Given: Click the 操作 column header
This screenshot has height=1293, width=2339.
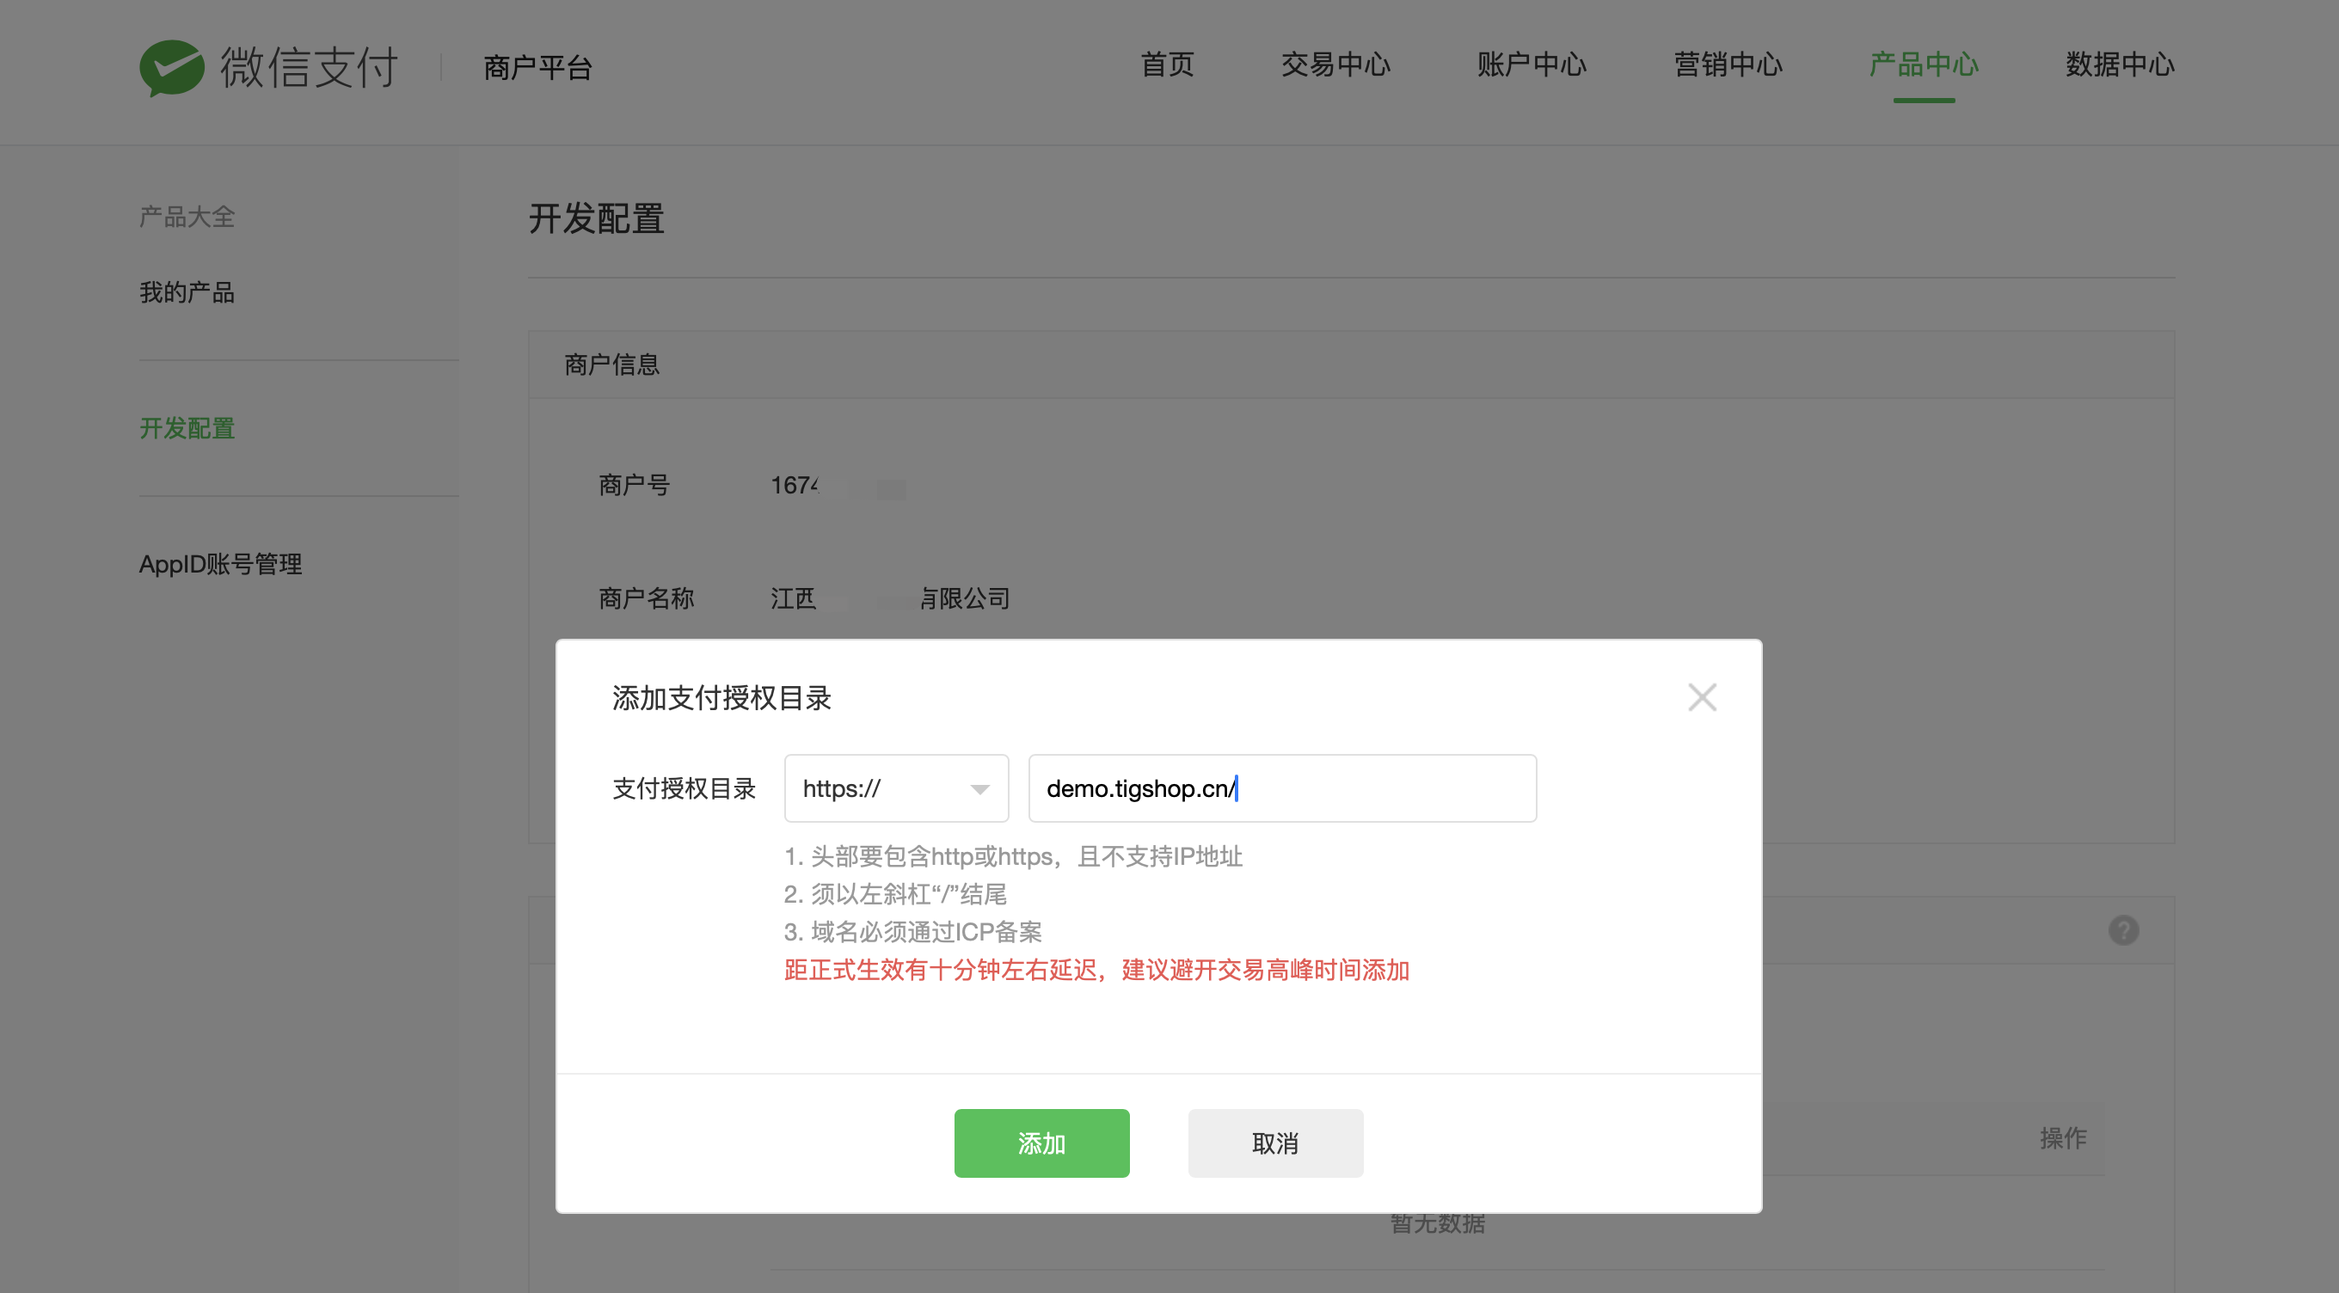Looking at the screenshot, I should pyautogui.click(x=2063, y=1138).
